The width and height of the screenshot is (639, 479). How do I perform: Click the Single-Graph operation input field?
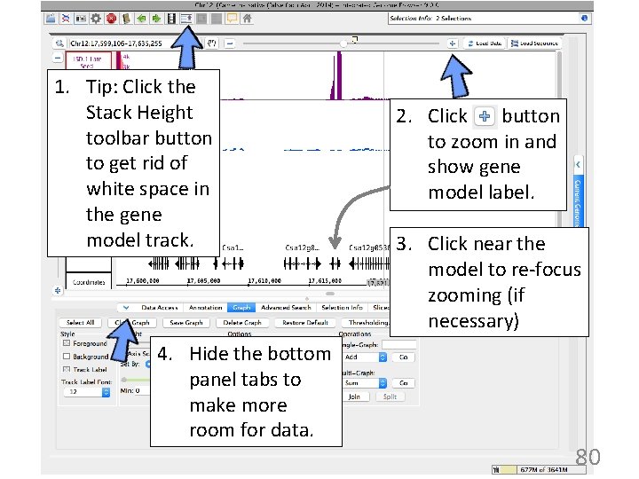click(x=399, y=345)
